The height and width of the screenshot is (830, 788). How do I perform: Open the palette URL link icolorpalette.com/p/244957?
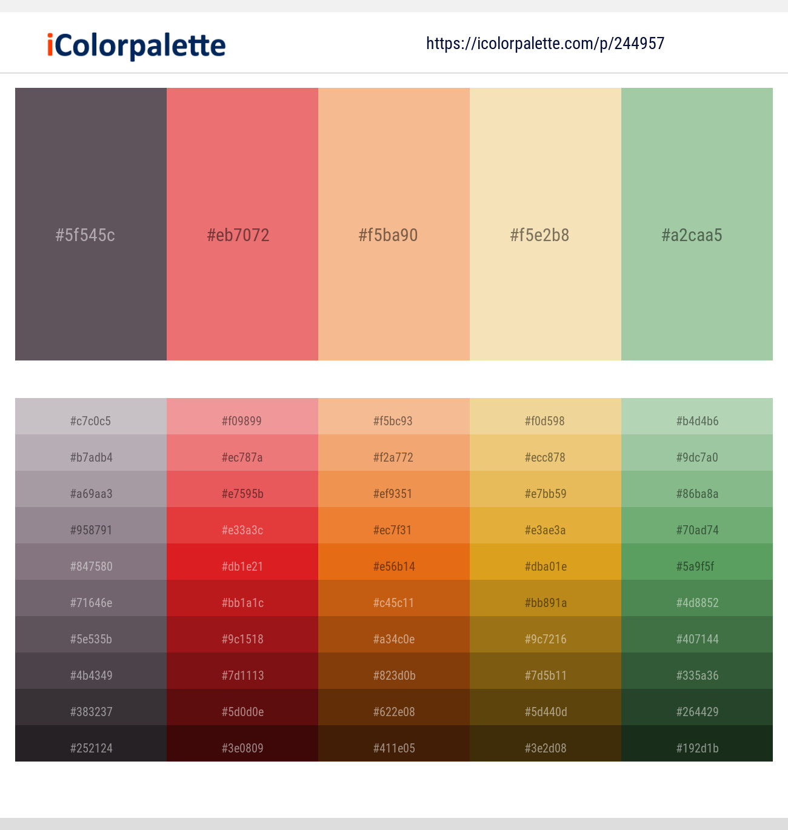tap(544, 43)
